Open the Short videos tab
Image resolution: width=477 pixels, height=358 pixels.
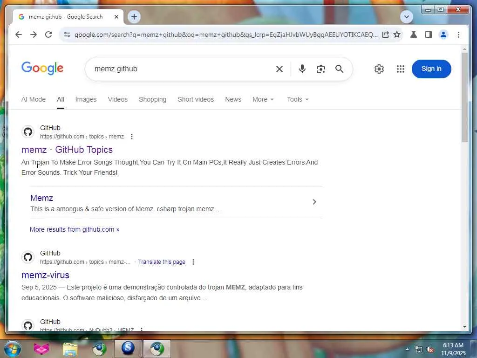point(196,100)
